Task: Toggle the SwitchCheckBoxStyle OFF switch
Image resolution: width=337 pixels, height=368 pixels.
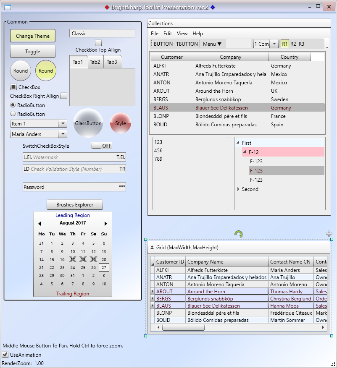Action: click(102, 146)
